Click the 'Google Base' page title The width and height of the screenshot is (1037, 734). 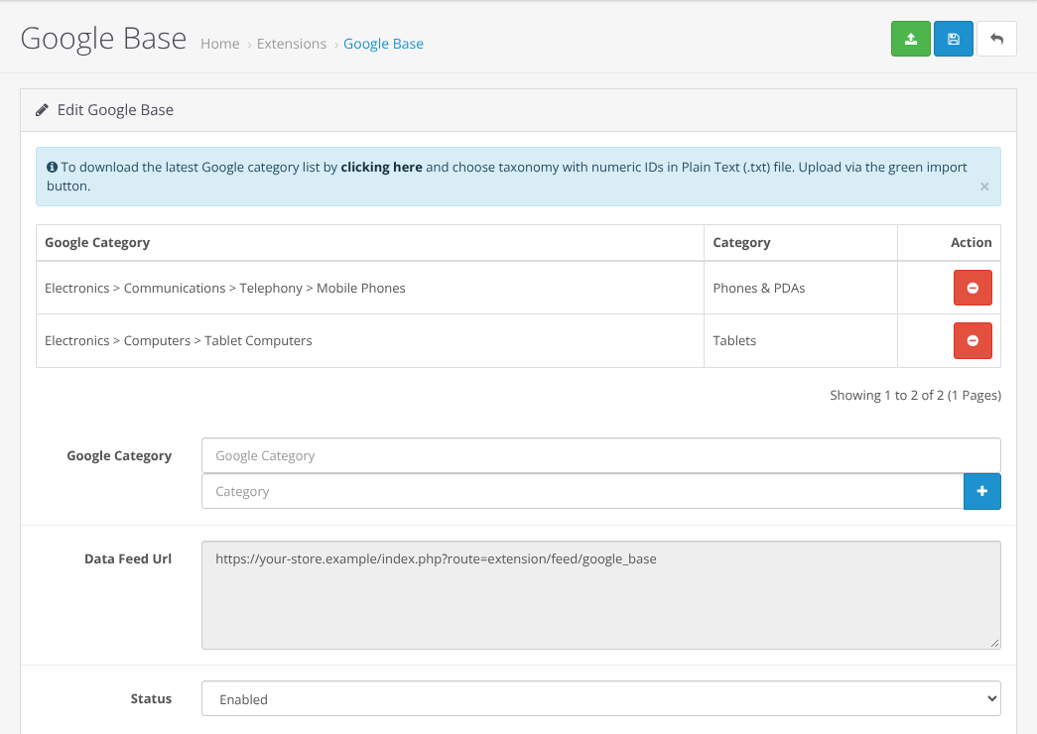coord(104,39)
